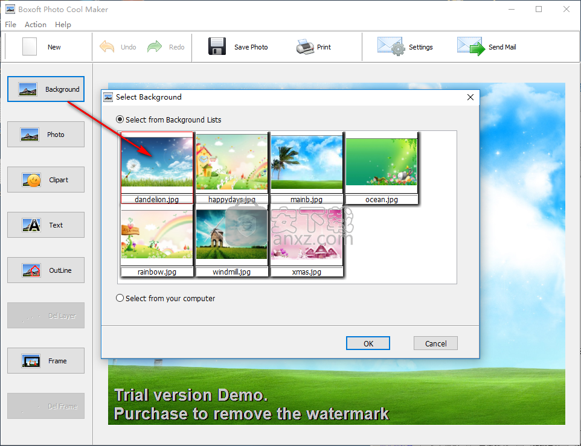
Task: Click the windmill.jpg file name
Action: click(x=231, y=272)
